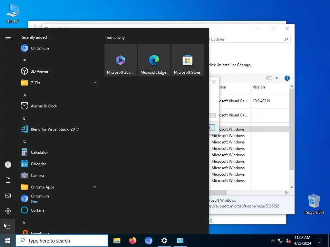Open the network tray icon
This screenshot has height=247, width=330.
pos(281,241)
